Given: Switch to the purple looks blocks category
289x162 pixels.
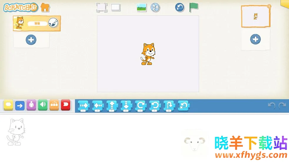Looking at the screenshot, I should click(31, 105).
